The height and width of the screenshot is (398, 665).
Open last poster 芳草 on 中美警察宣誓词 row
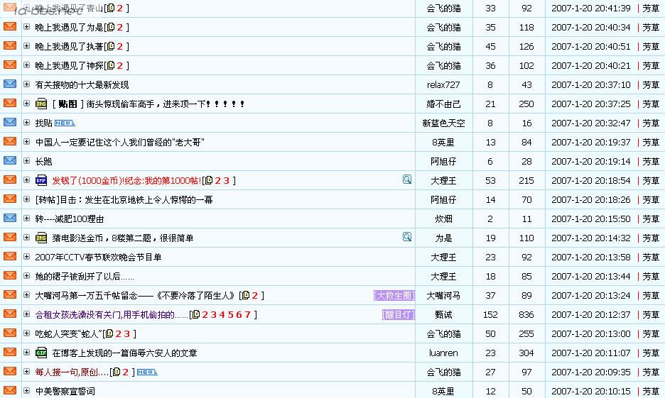coord(651,391)
